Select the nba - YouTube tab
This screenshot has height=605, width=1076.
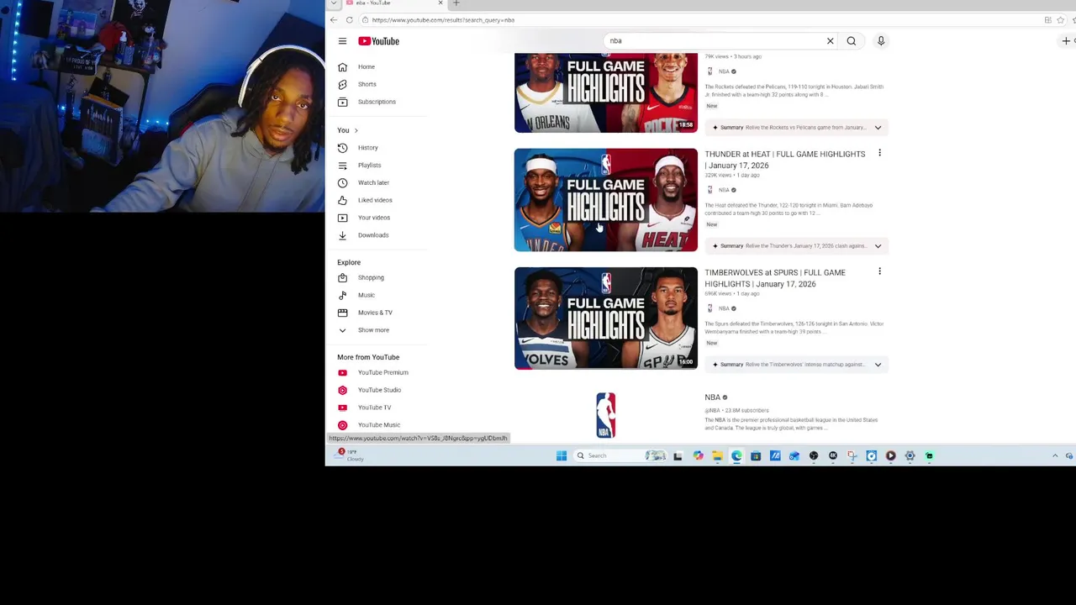[x=395, y=3]
